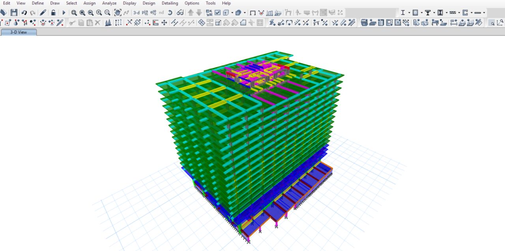This screenshot has height=251, width=505.
Task: Open the View menu
Action: (x=21, y=3)
